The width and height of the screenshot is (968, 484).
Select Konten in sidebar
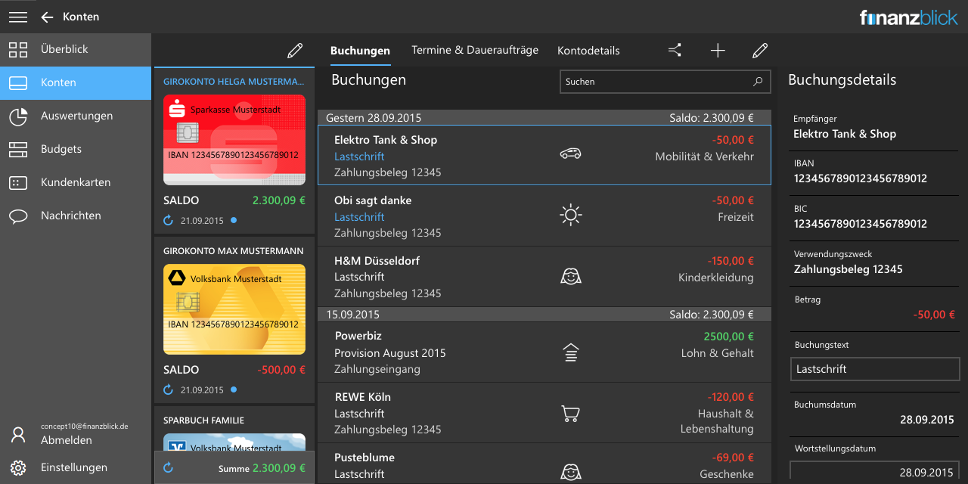(x=76, y=83)
